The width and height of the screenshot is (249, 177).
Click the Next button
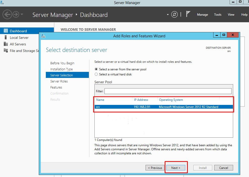coord(176,168)
